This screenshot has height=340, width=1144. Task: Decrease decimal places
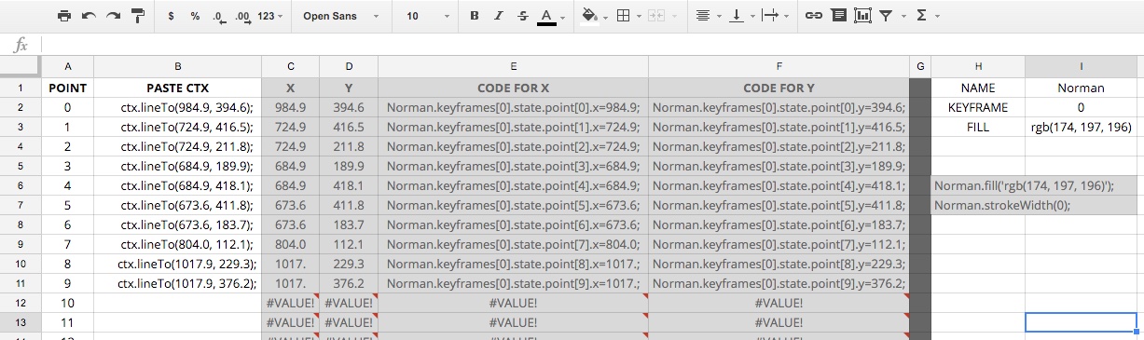click(x=218, y=16)
